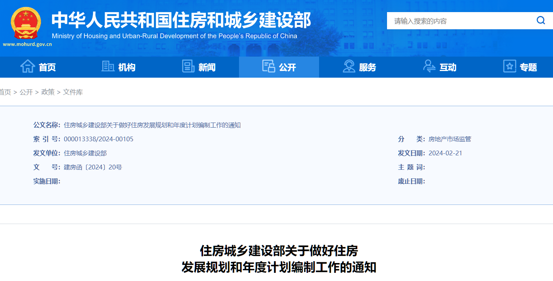Select the 专题 star icon
The width and height of the screenshot is (553, 281).
pyautogui.click(x=510, y=66)
